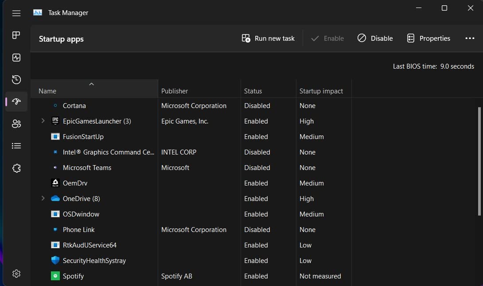
Task: Expand the EpicGamesLauncher group
Action: (43, 121)
